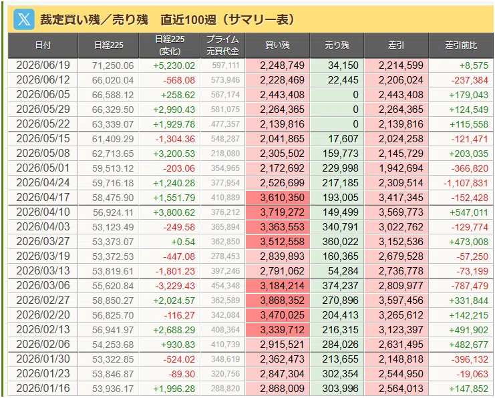Select the date cell 2026/01/30
The height and width of the screenshot is (398, 495).
pyautogui.click(x=43, y=359)
